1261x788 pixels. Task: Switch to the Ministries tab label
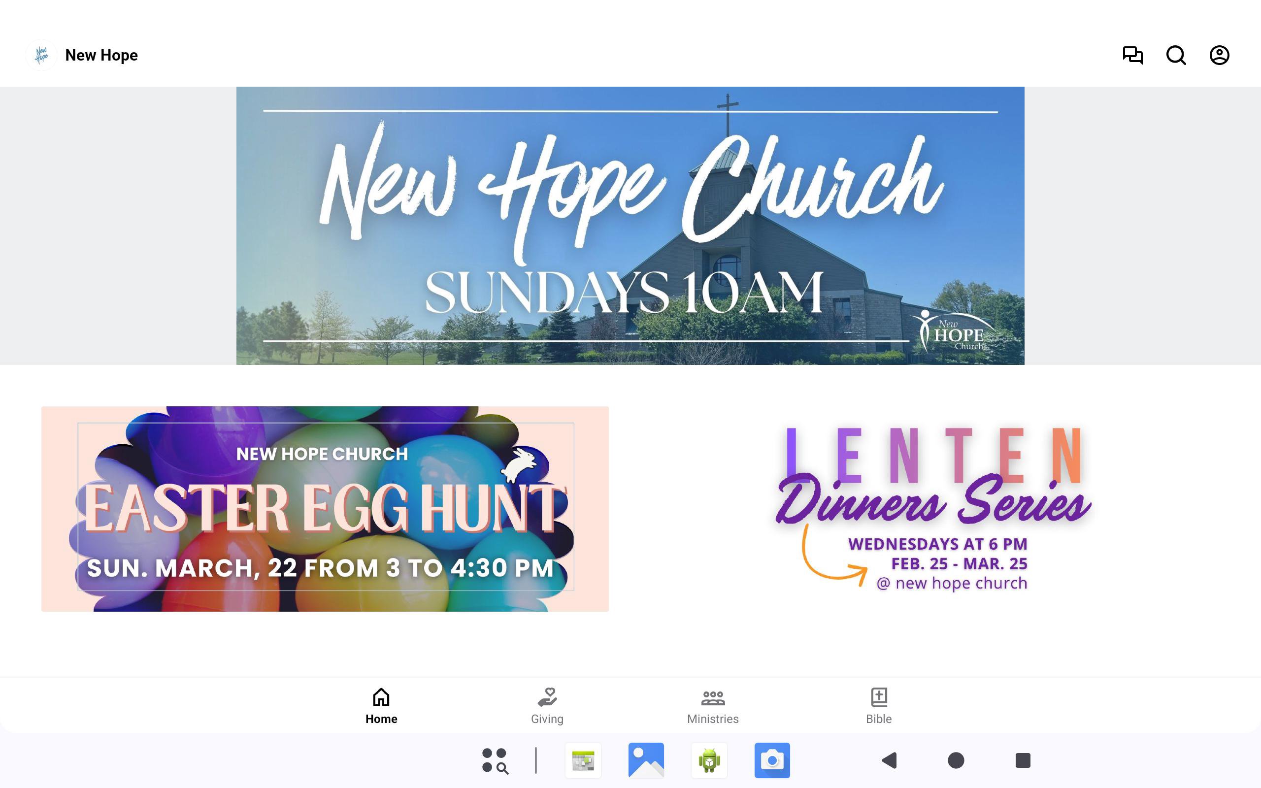[x=713, y=719]
